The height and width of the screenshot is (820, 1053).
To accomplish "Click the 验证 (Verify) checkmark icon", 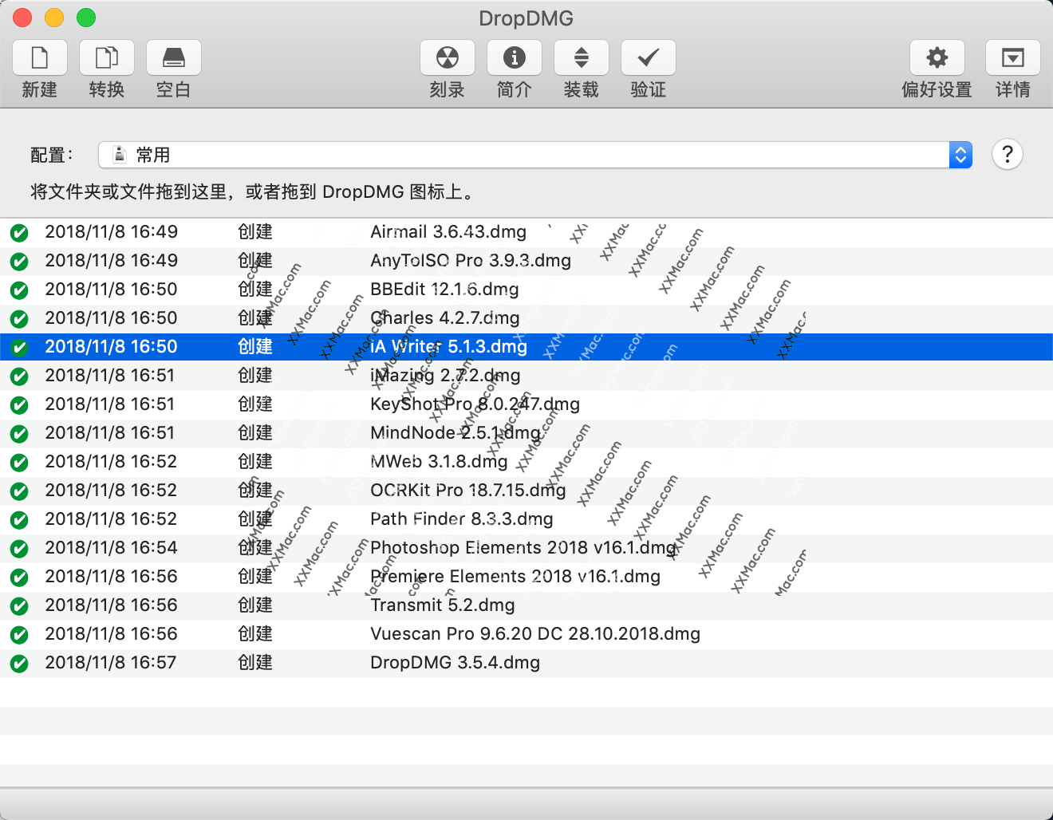I will click(648, 57).
